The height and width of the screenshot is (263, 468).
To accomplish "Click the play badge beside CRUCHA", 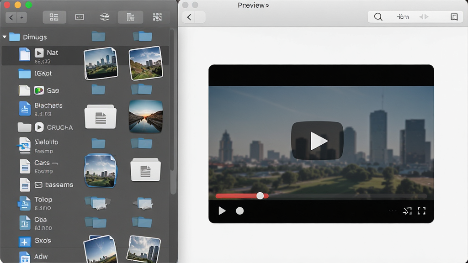I will click(x=39, y=127).
